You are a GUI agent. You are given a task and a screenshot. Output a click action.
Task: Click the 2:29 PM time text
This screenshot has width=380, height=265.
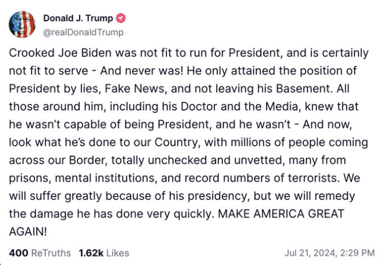tap(357, 253)
